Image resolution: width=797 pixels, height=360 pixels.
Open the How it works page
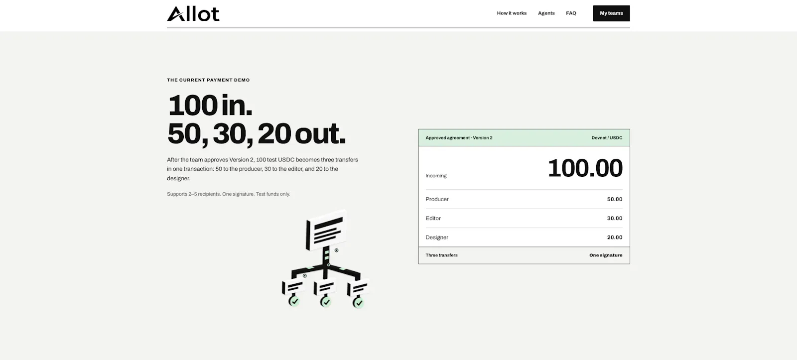click(512, 13)
